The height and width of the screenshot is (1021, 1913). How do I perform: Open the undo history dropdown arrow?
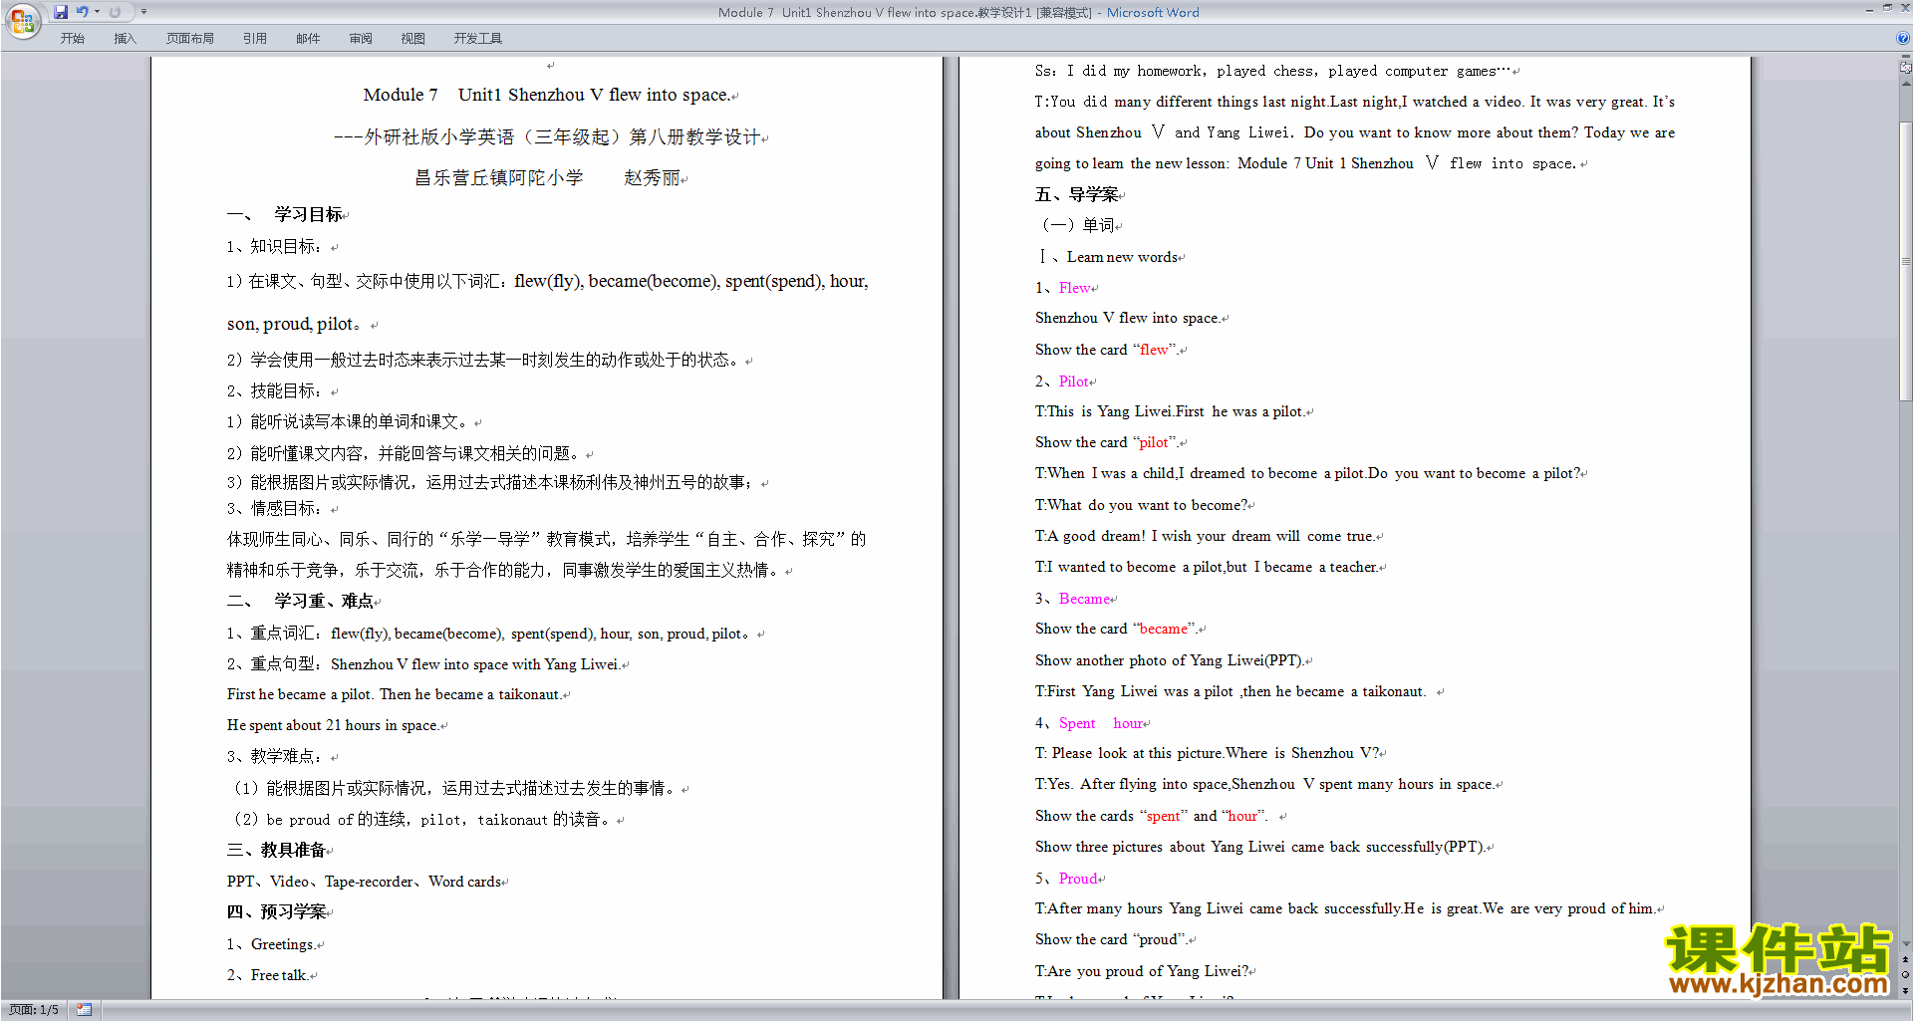pos(97,12)
